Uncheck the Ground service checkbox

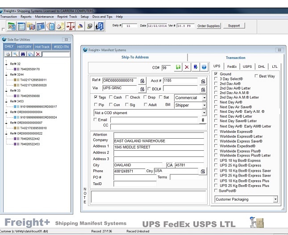(x=216, y=74)
